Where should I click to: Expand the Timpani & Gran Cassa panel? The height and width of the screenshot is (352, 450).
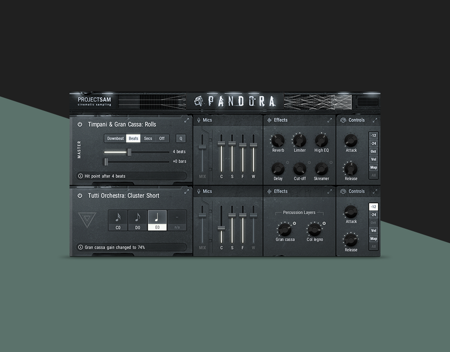click(x=186, y=120)
